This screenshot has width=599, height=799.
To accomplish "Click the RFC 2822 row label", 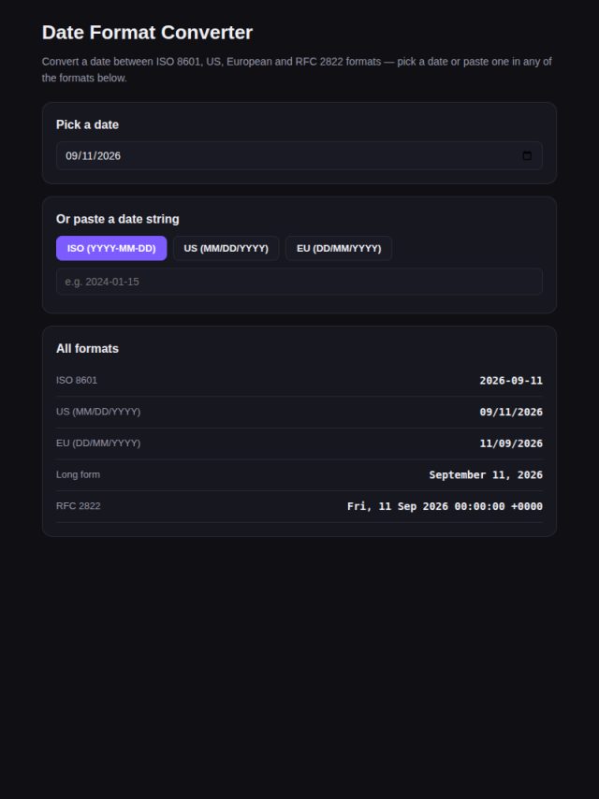I will 78,506.
